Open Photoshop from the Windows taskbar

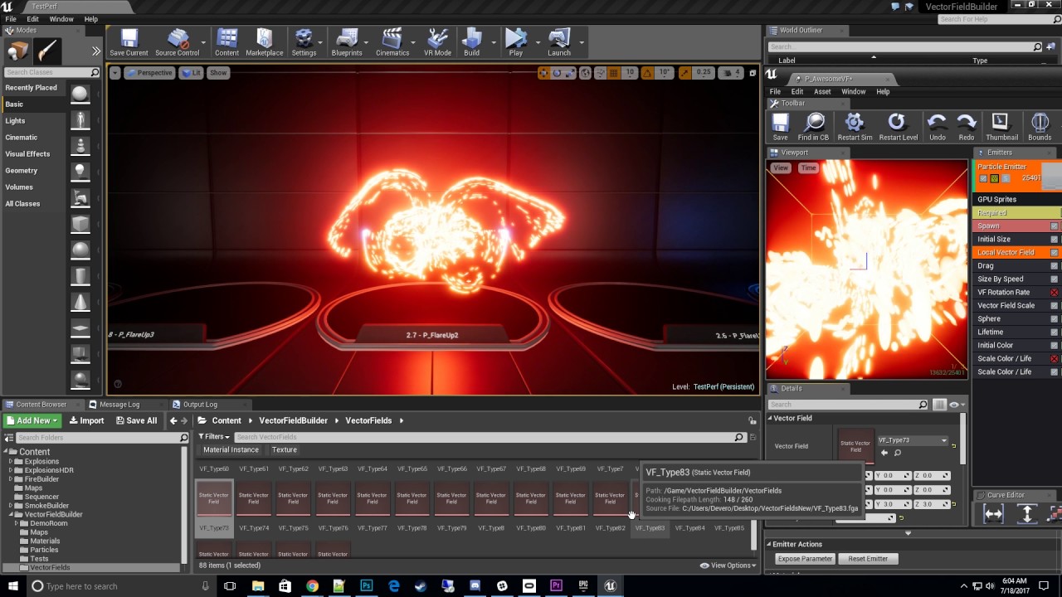366,585
